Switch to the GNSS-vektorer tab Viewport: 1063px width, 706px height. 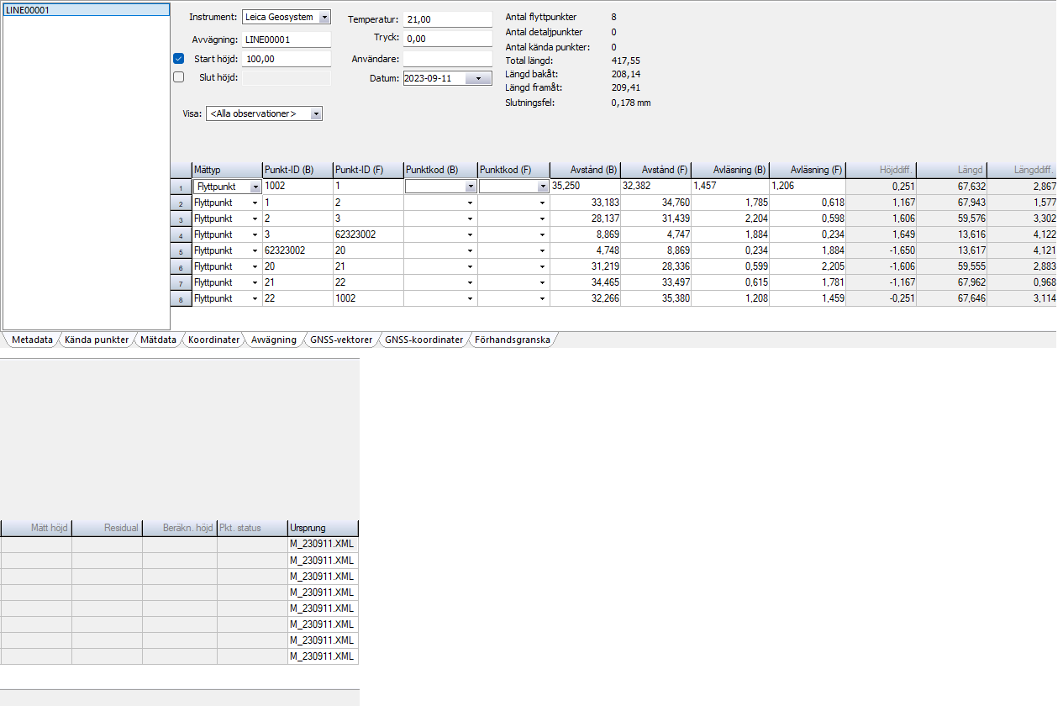click(x=341, y=340)
